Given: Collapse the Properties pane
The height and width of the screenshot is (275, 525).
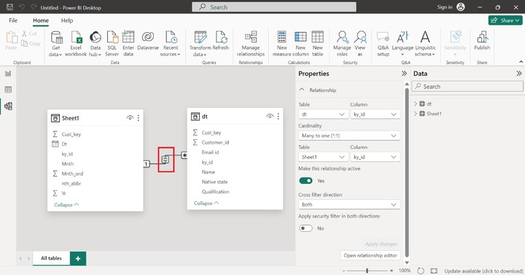Looking at the screenshot, I should tap(404, 74).
